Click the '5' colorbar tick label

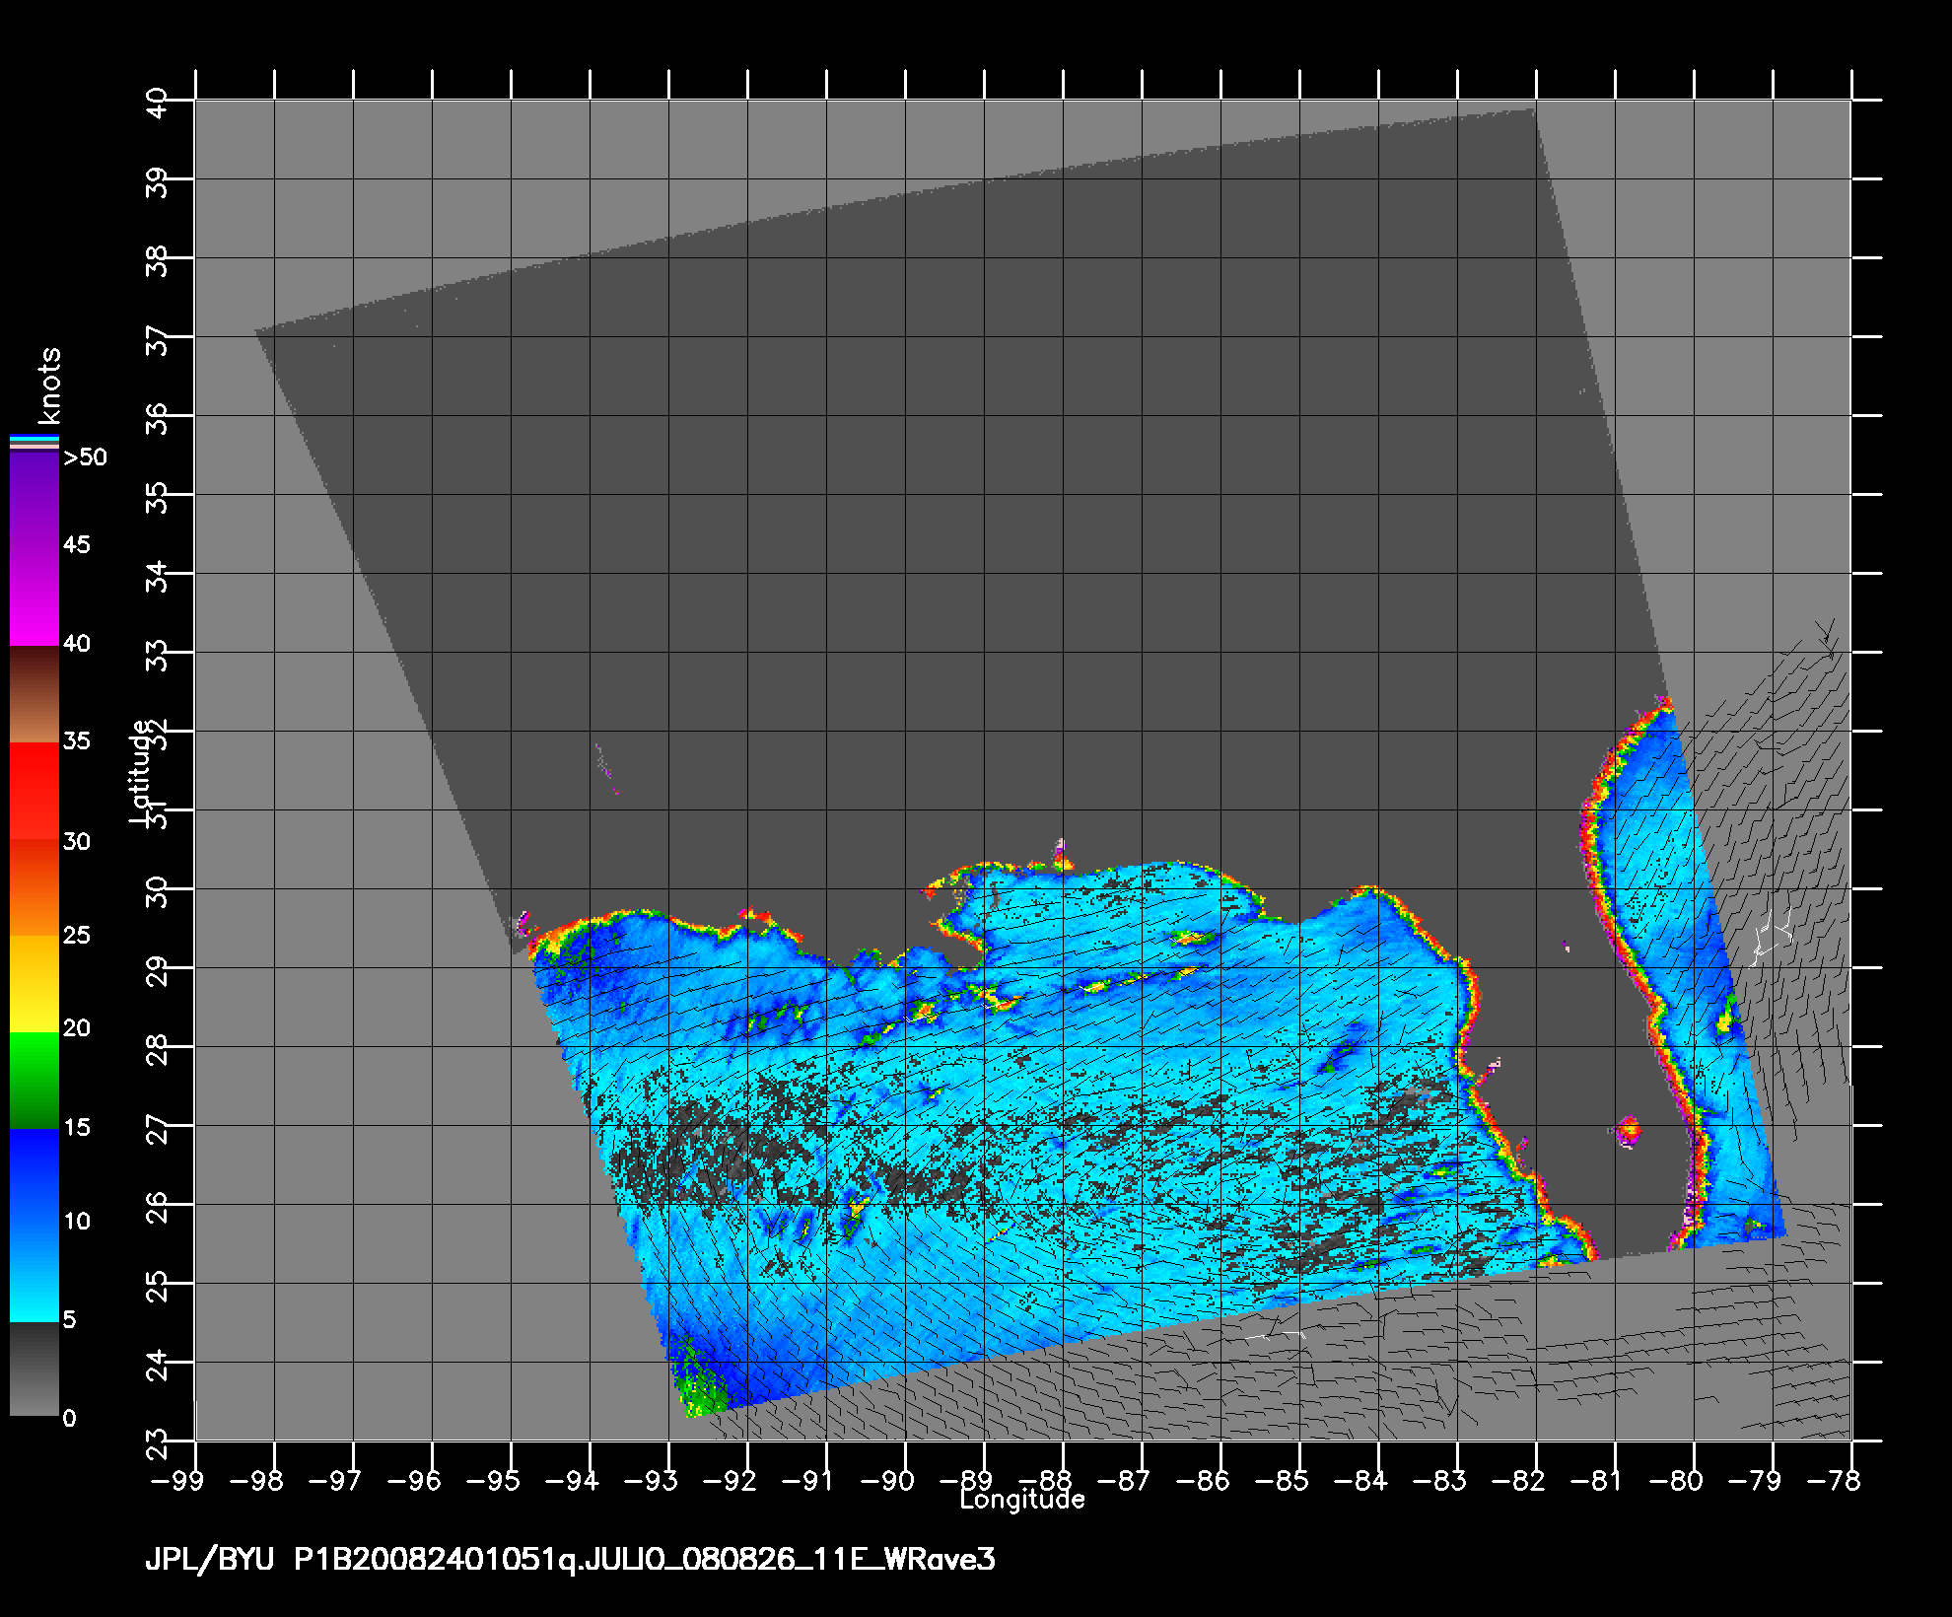(69, 1319)
